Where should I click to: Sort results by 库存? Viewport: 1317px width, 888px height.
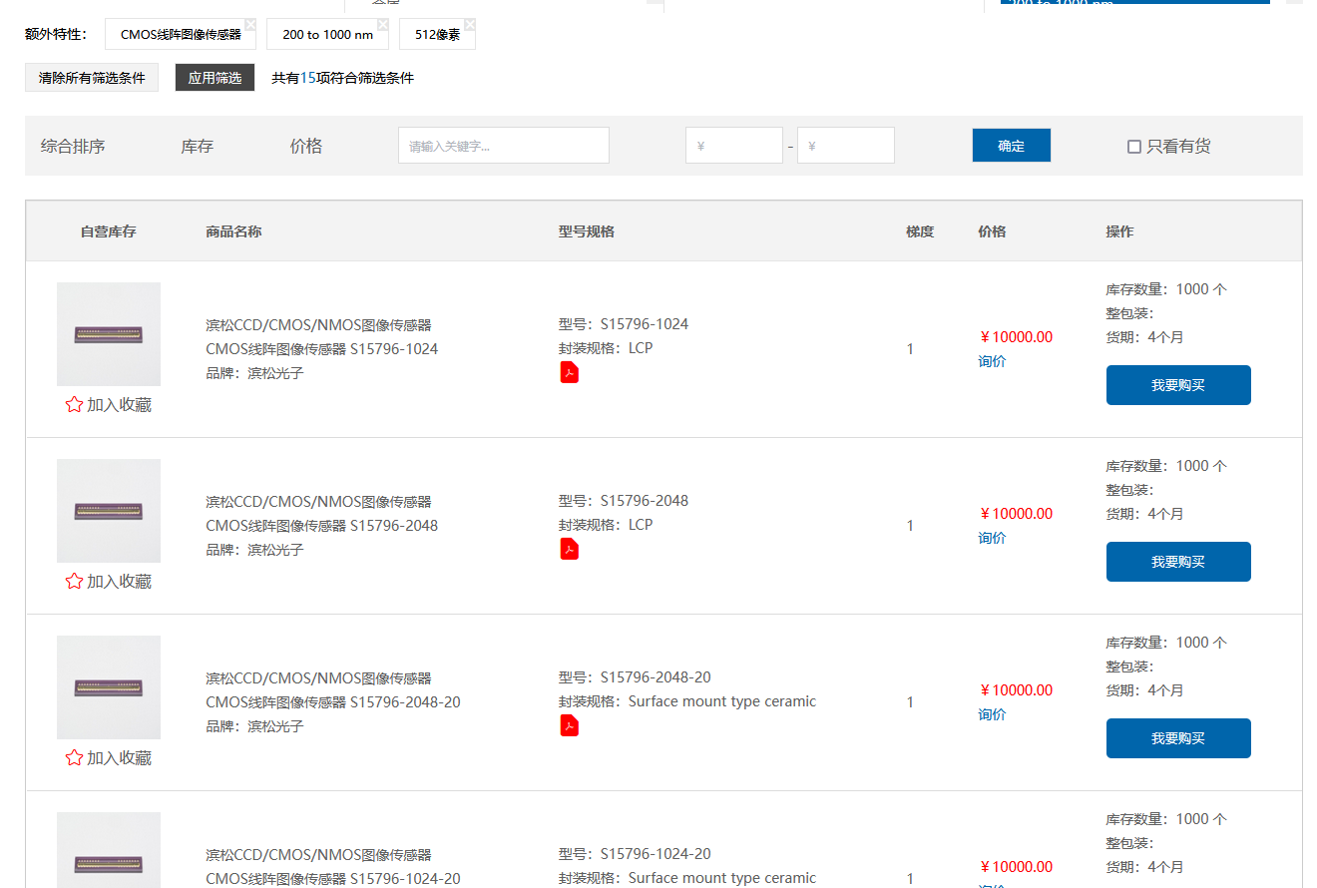(197, 147)
